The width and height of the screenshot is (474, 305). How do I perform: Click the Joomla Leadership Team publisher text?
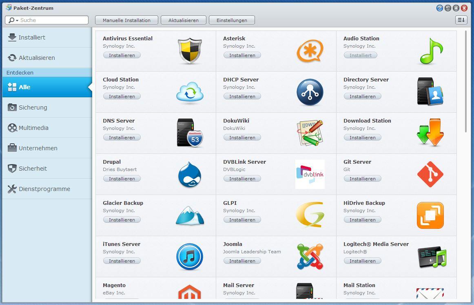[252, 252]
